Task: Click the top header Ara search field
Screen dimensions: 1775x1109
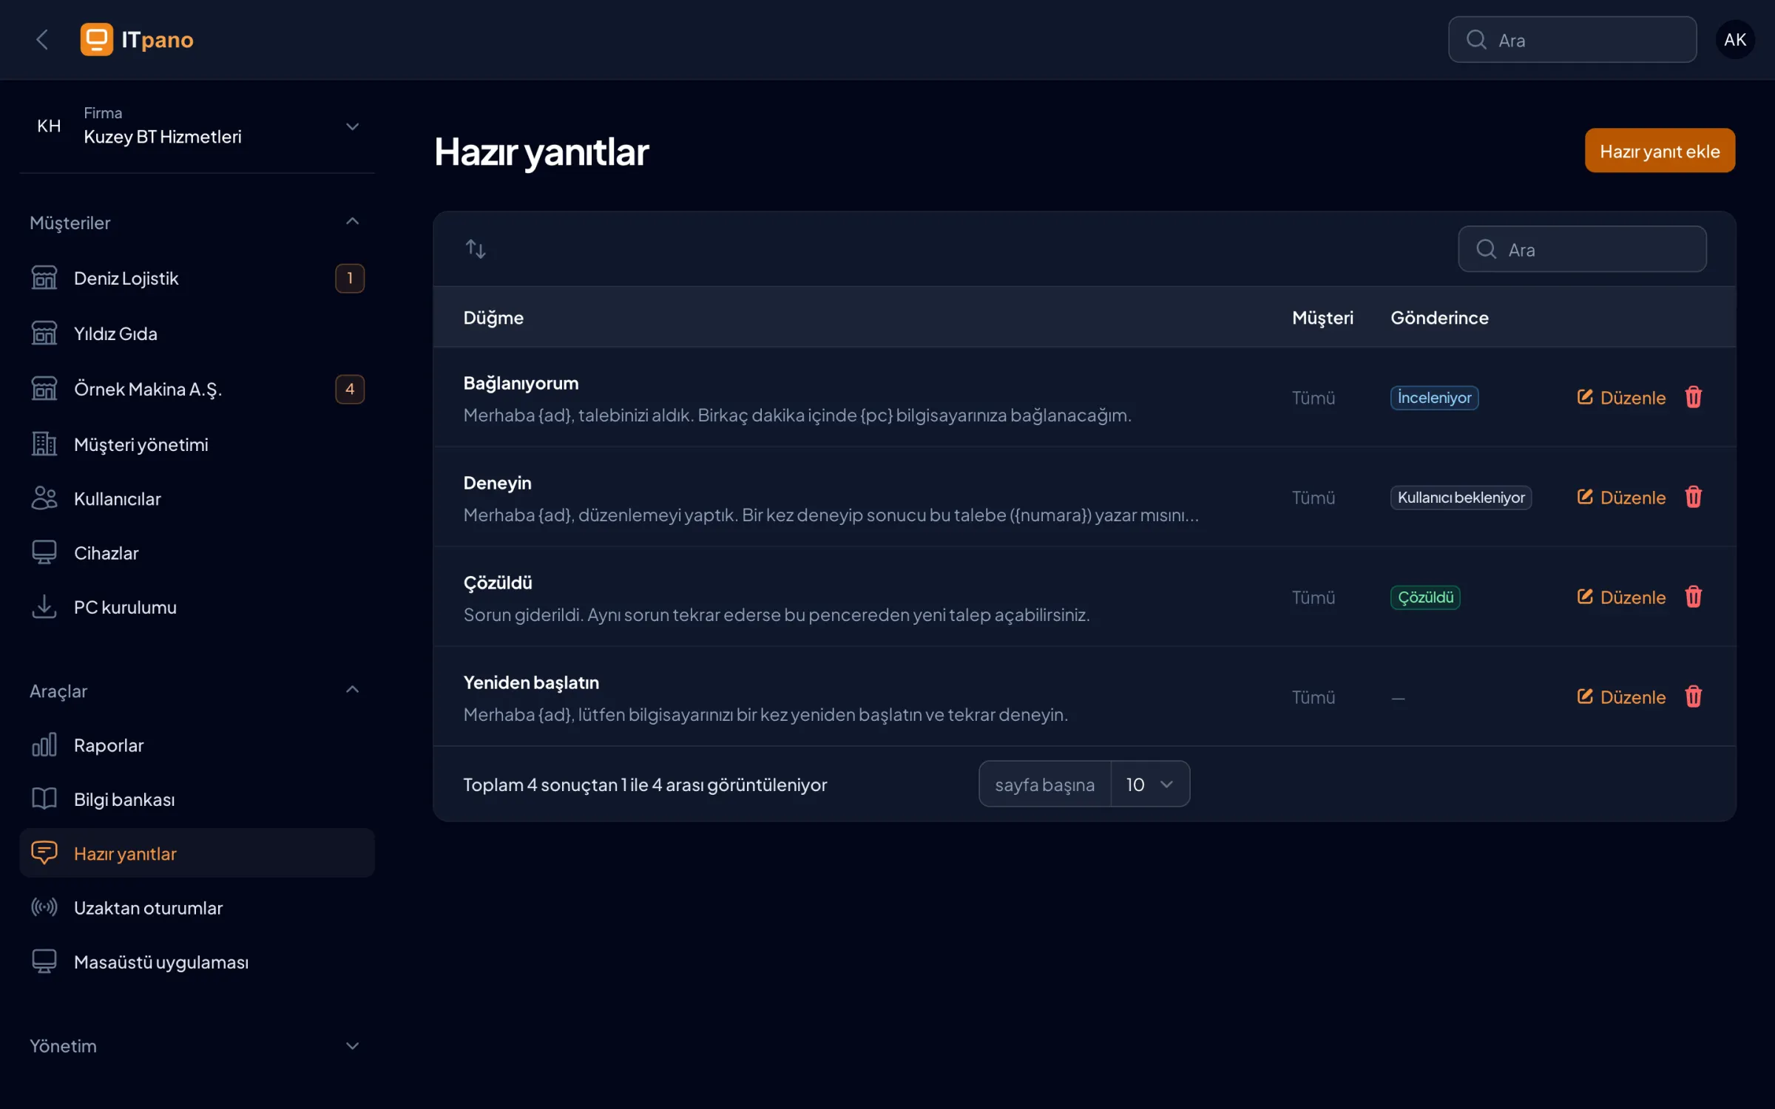Action: (x=1572, y=40)
